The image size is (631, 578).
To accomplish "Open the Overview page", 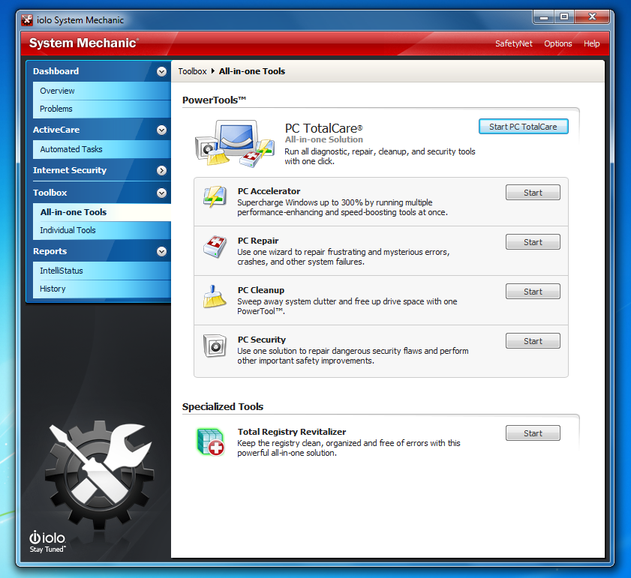I will (x=102, y=91).
